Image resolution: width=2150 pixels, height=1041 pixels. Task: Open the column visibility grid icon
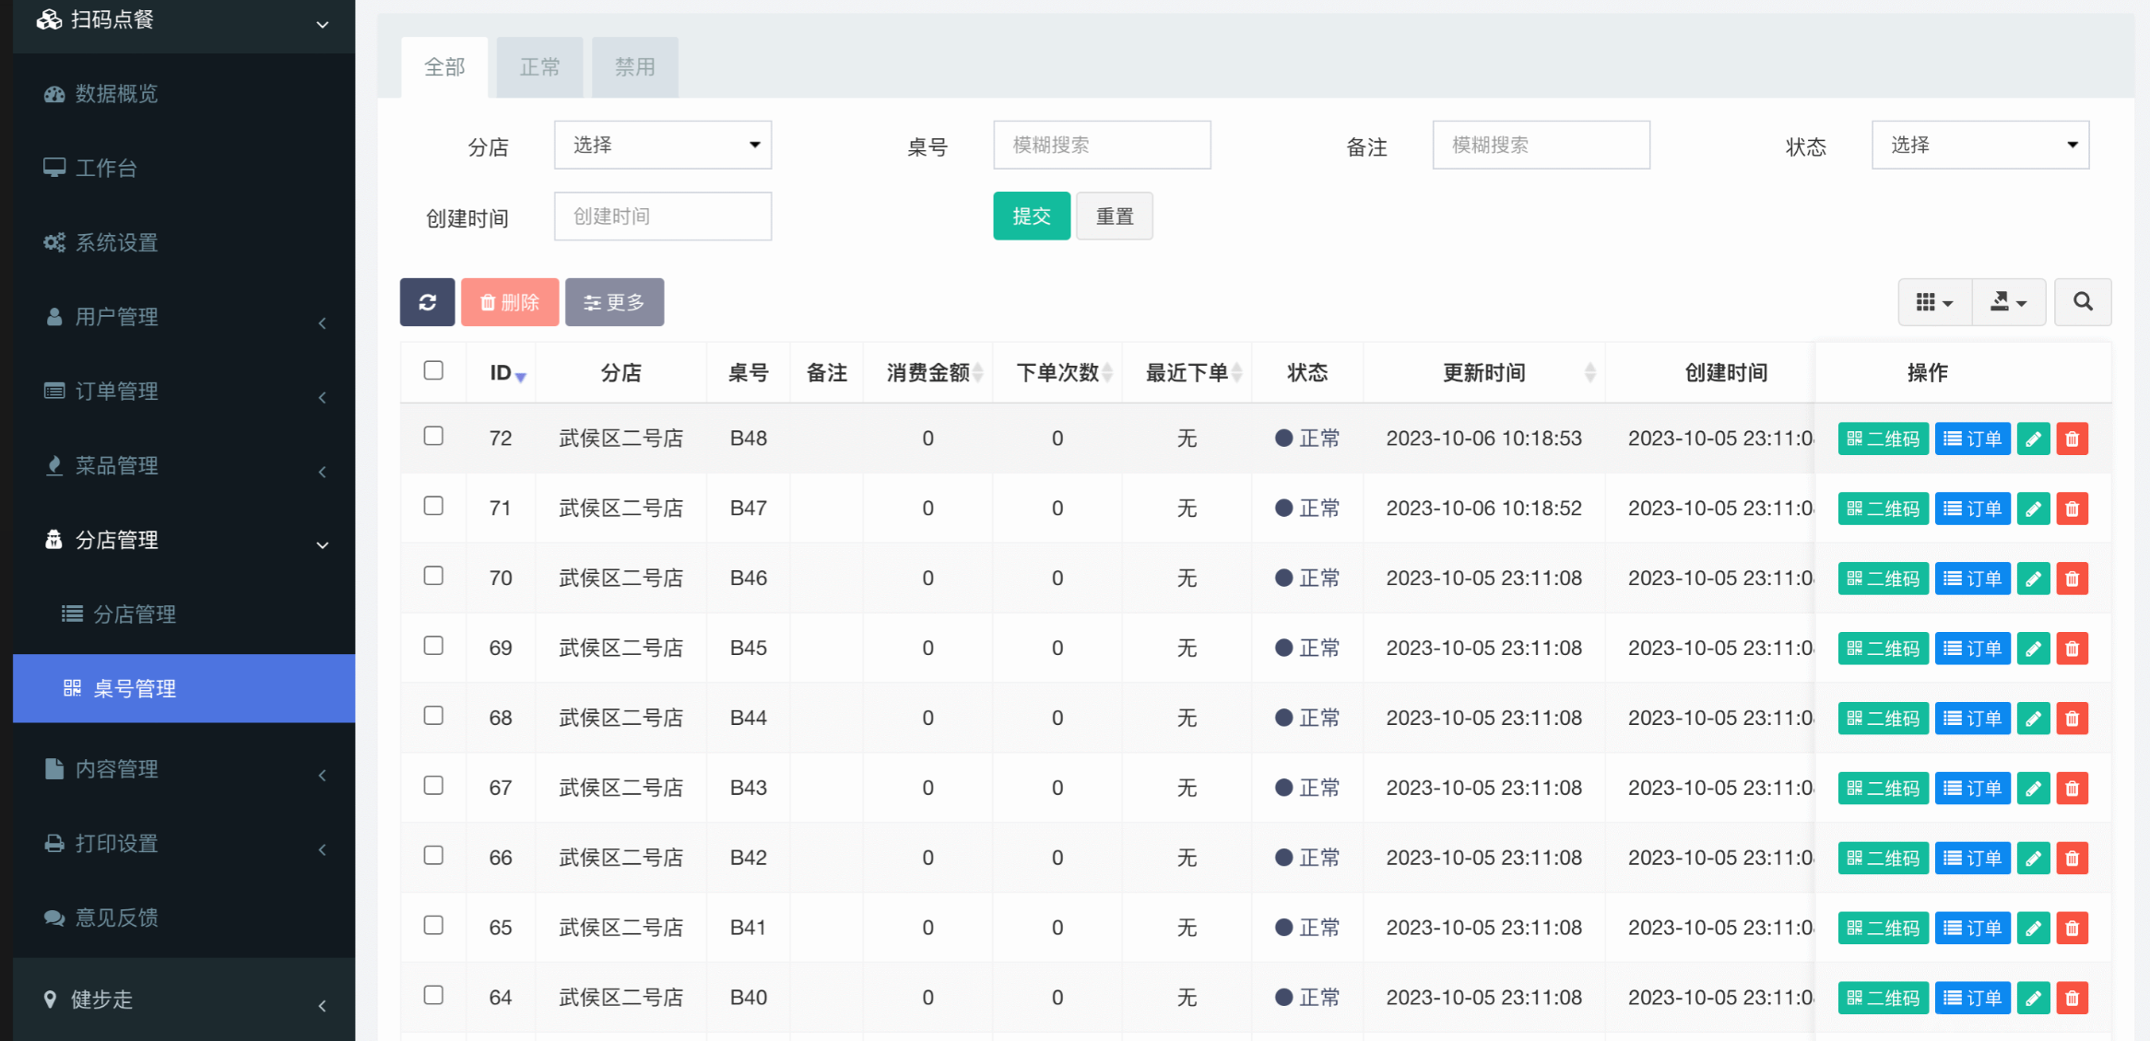click(1934, 302)
